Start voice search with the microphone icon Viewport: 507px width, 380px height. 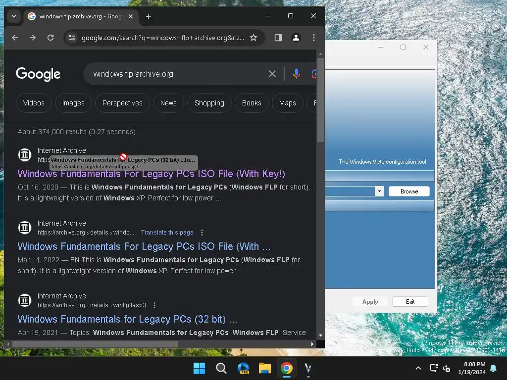[296, 74]
